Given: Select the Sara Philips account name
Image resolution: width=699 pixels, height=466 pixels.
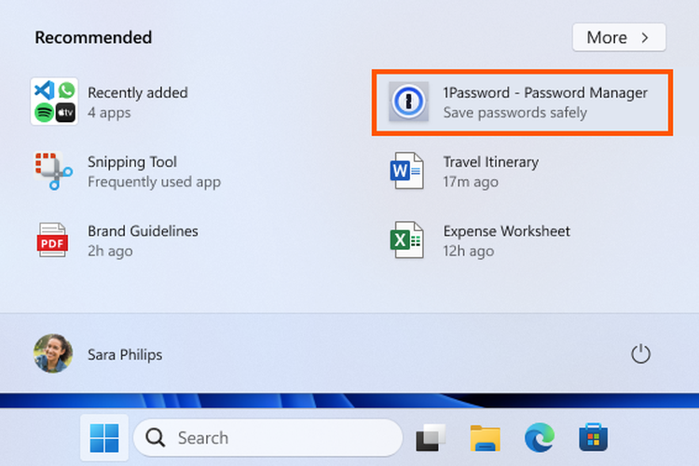Looking at the screenshot, I should coord(125,354).
